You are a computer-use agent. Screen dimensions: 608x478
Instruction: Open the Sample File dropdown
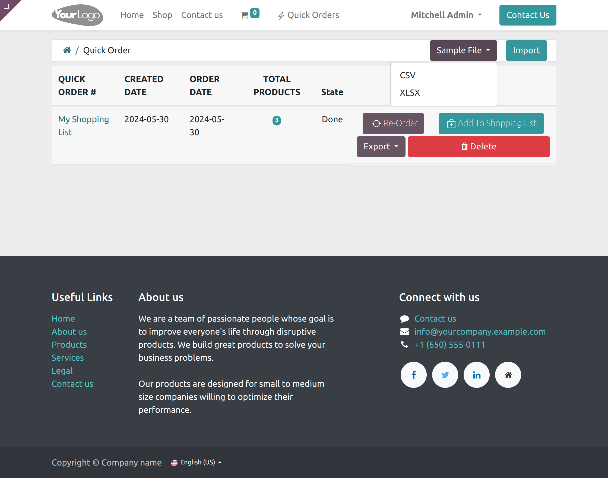[463, 50]
